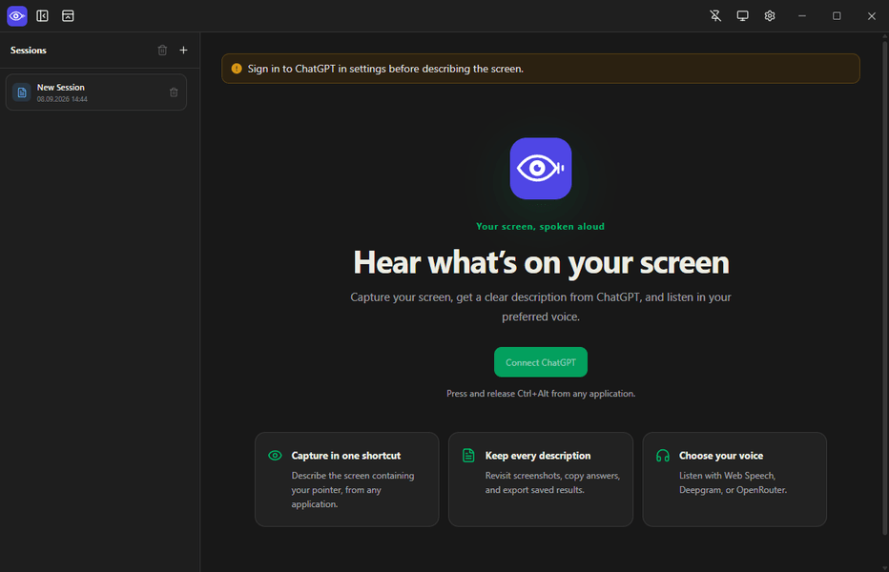Click the Connect ChatGPT button

tap(541, 362)
